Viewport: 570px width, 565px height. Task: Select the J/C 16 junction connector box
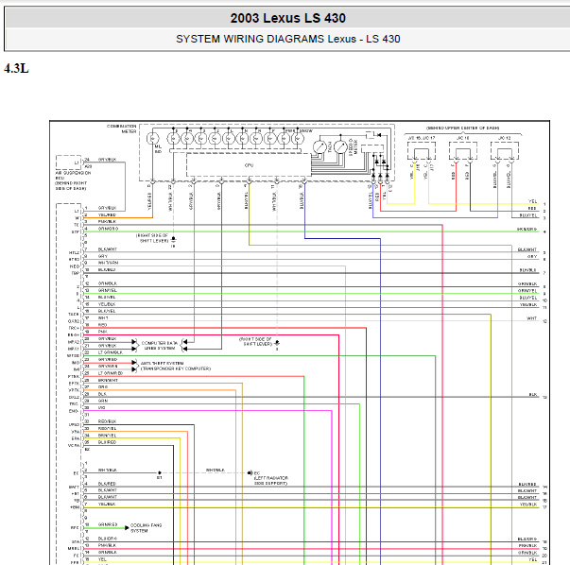point(463,151)
